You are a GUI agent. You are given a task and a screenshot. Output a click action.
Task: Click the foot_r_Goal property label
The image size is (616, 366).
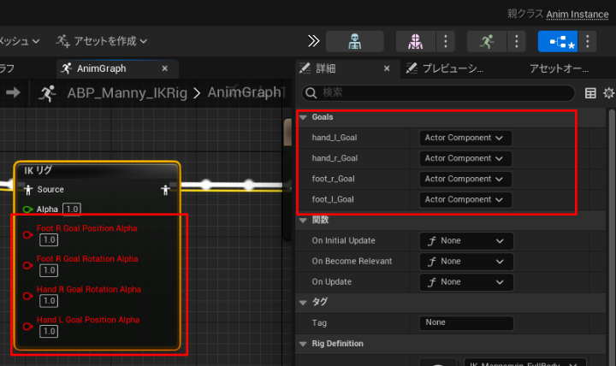[x=333, y=179]
